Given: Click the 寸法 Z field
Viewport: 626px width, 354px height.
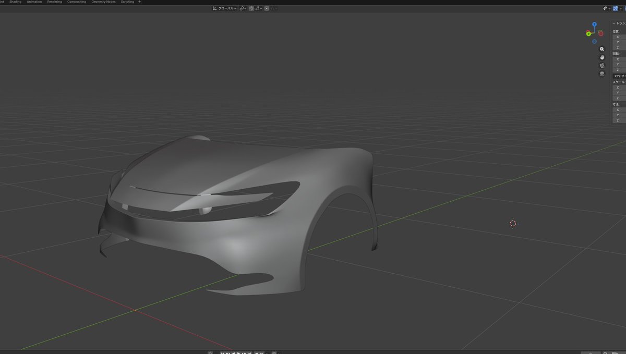Looking at the screenshot, I should (x=619, y=120).
